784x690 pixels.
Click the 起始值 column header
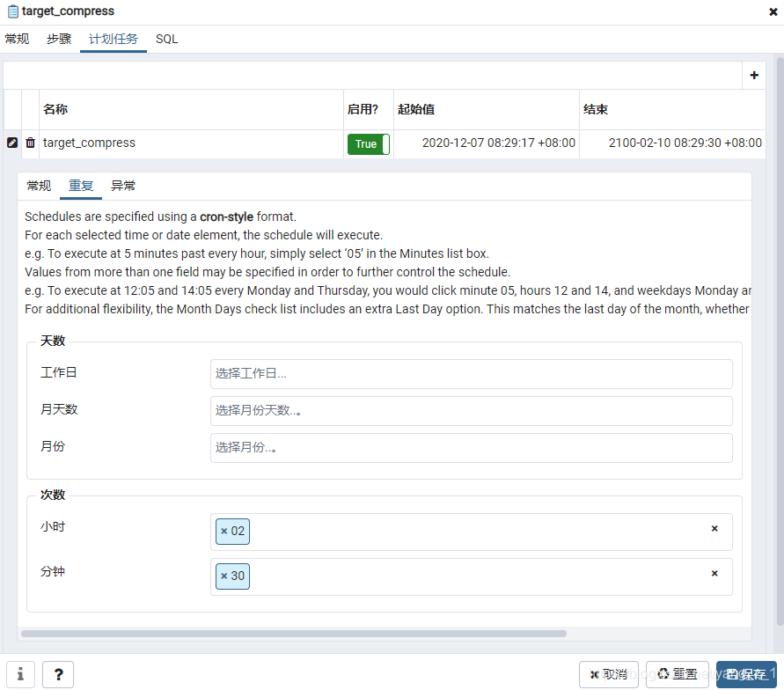(487, 109)
